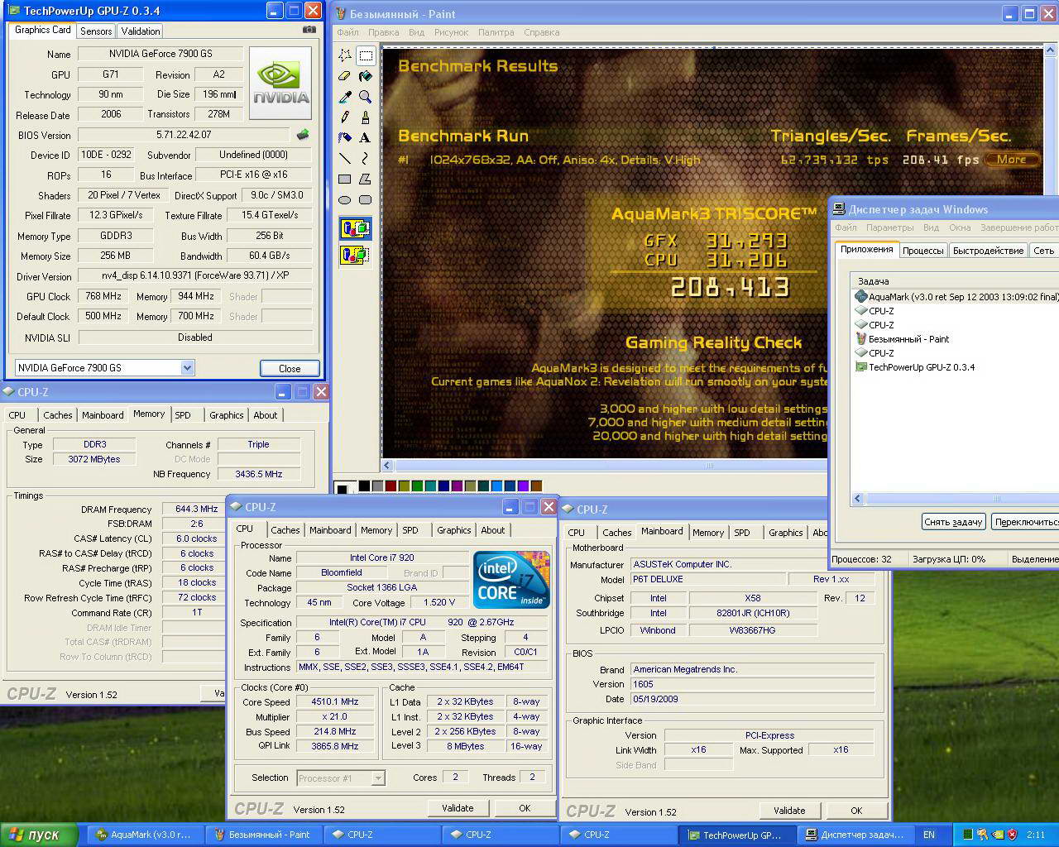
Task: Open the Файл menu in Paint
Action: [347, 32]
